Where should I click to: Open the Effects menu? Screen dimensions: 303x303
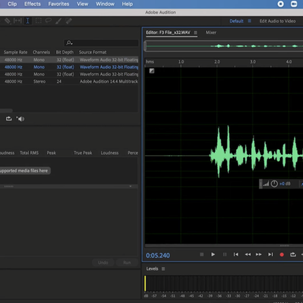pyautogui.click(x=32, y=4)
